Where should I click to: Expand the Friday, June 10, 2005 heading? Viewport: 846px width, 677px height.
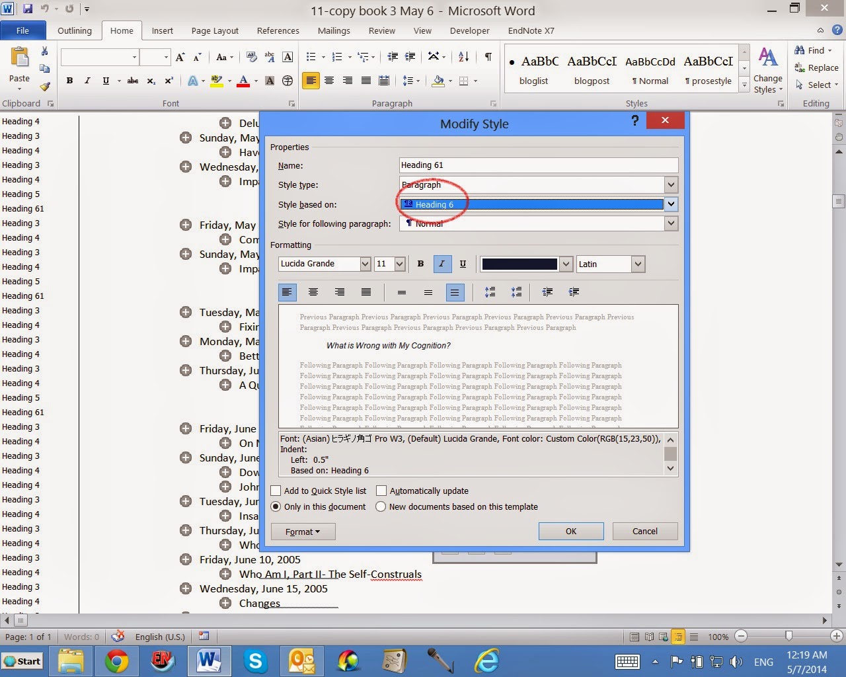point(186,559)
